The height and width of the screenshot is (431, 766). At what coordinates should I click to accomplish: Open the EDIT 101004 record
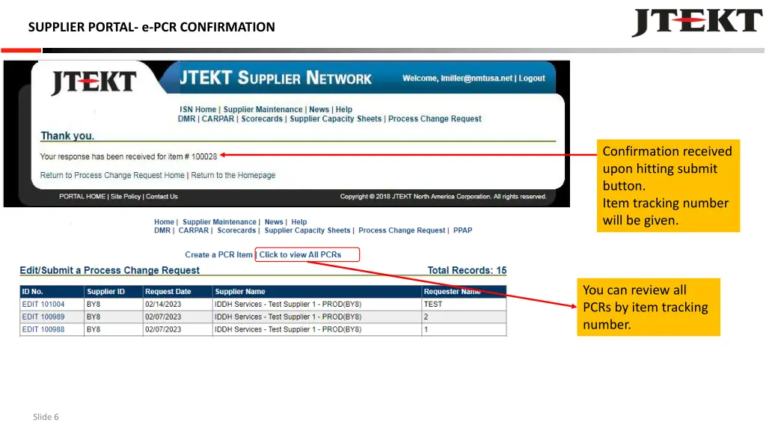tap(43, 305)
